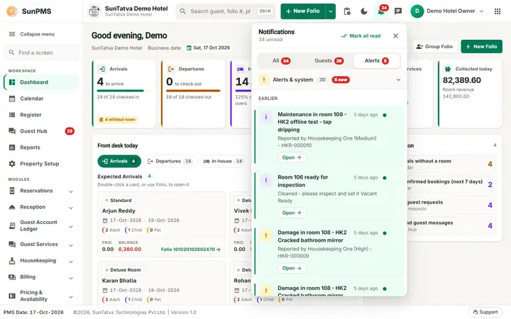The image size is (511, 319).
Task: Click the Housekeeping sidebar icon
Action: (x=12, y=260)
